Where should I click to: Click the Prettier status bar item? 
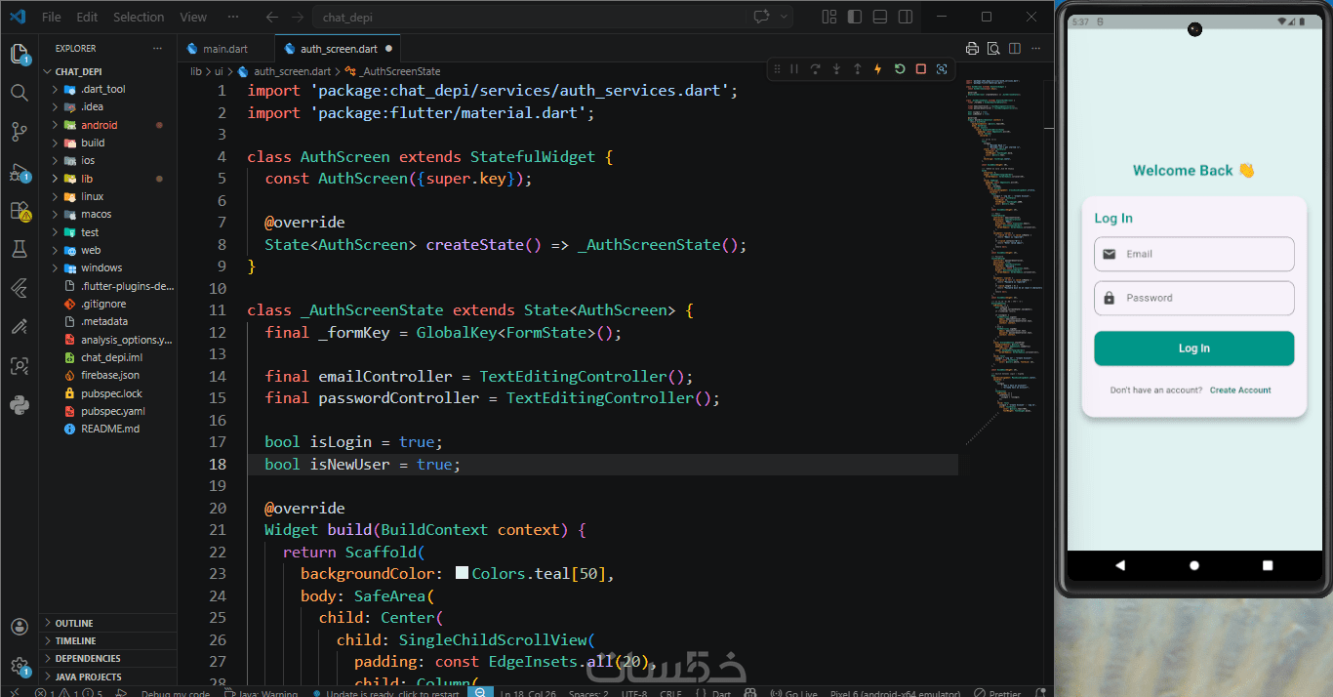click(x=999, y=693)
